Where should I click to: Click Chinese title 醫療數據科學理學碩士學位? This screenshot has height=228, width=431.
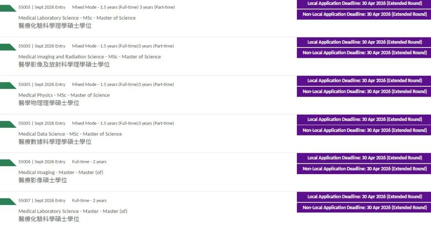pos(55,142)
